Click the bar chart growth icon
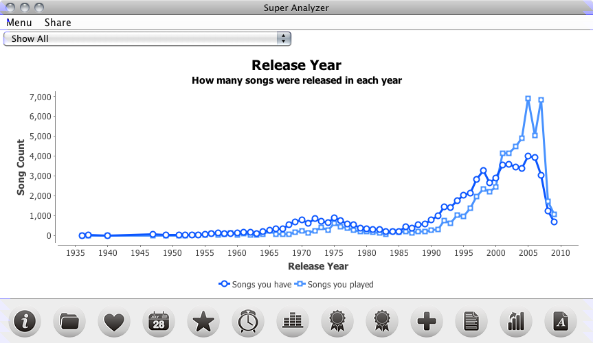Screen dimensions: 593x343 pos(515,322)
